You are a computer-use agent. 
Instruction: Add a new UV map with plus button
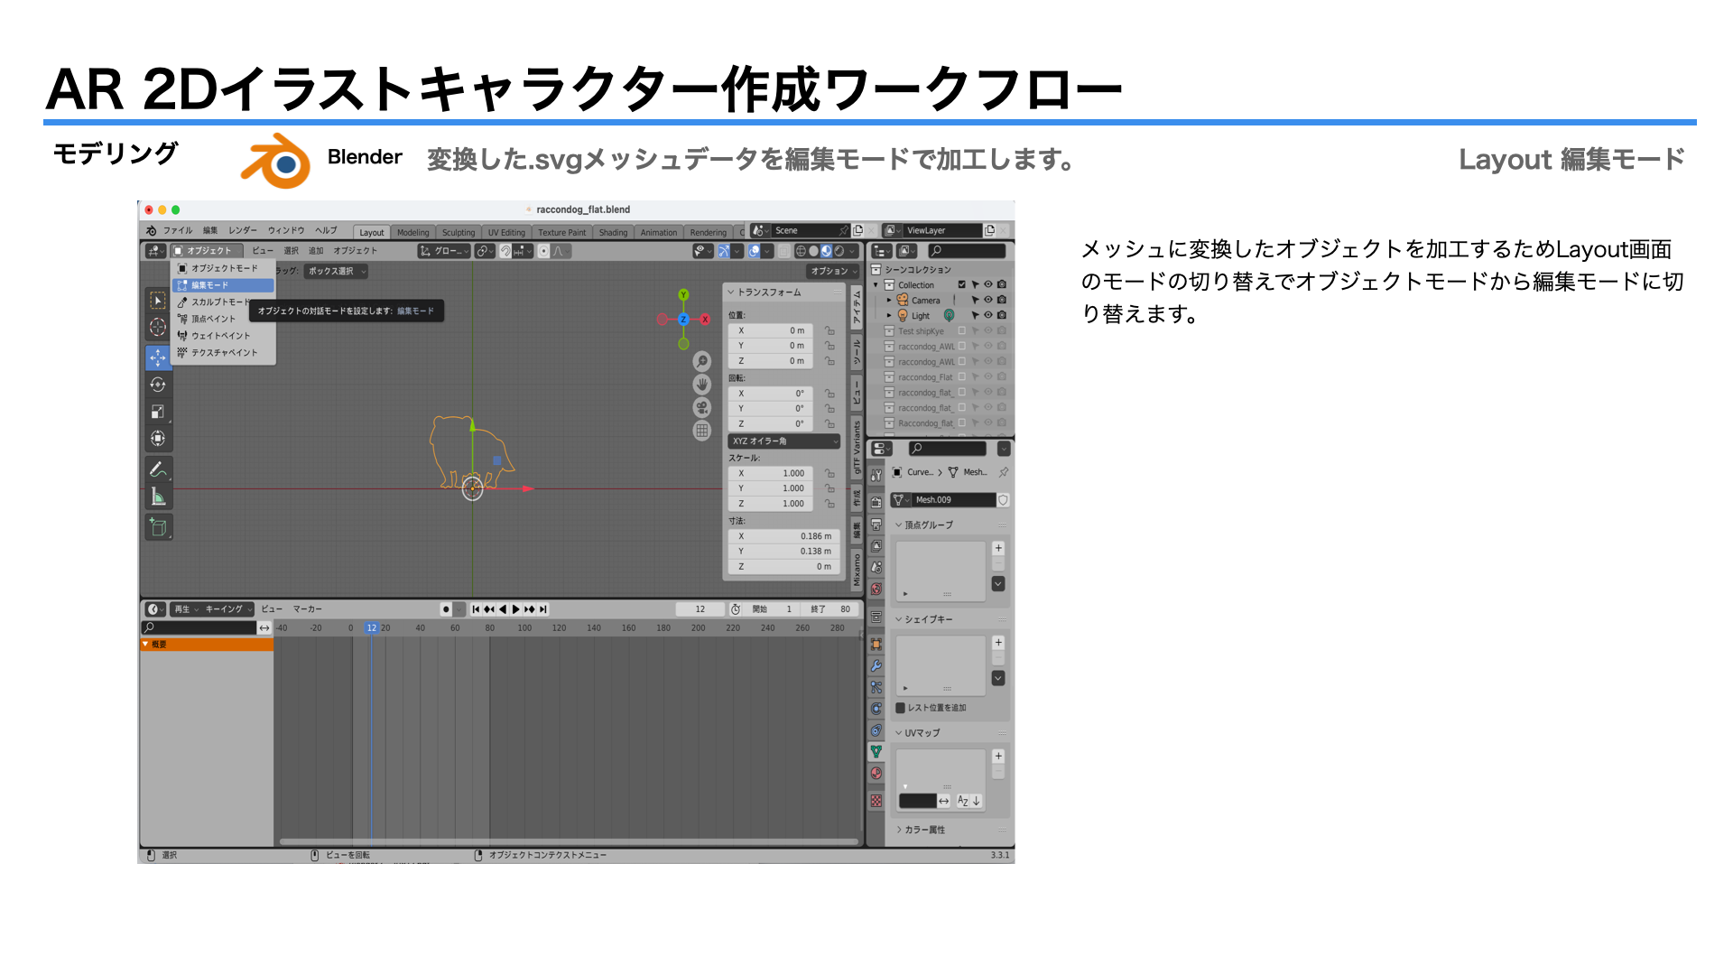[x=998, y=757]
